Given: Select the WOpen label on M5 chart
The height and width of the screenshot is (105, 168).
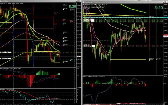Looking at the screenshot, I should [x=159, y=59].
